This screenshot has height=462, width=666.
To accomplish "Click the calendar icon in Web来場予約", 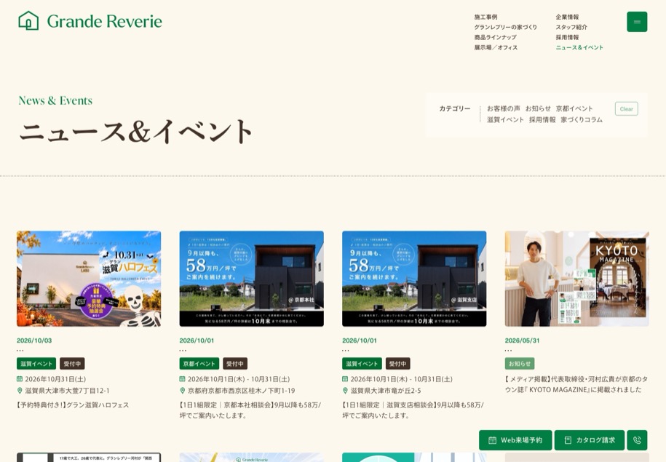I will click(x=492, y=440).
